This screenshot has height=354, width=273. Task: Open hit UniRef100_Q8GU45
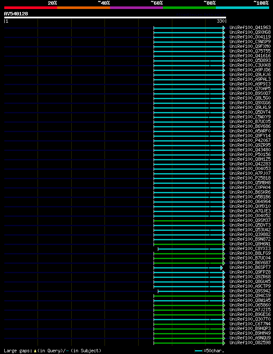point(250,281)
